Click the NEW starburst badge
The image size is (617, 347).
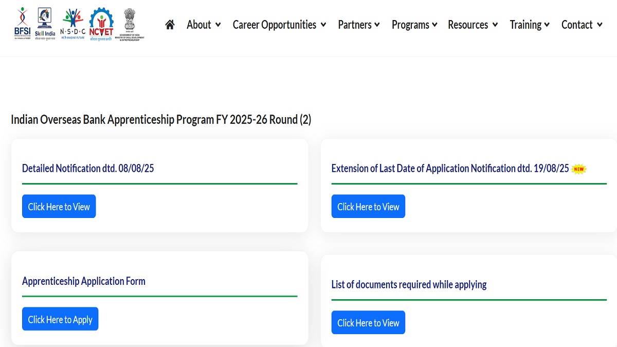[x=579, y=169]
